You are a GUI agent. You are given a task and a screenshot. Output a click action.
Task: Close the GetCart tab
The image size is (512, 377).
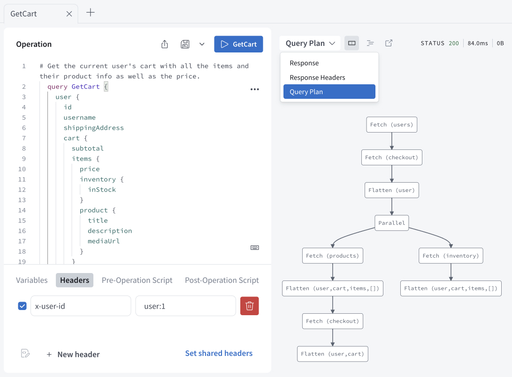point(69,14)
